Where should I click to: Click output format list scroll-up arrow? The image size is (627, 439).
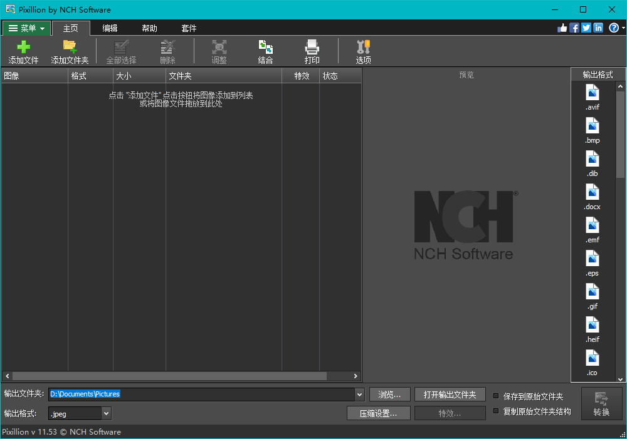click(x=620, y=86)
